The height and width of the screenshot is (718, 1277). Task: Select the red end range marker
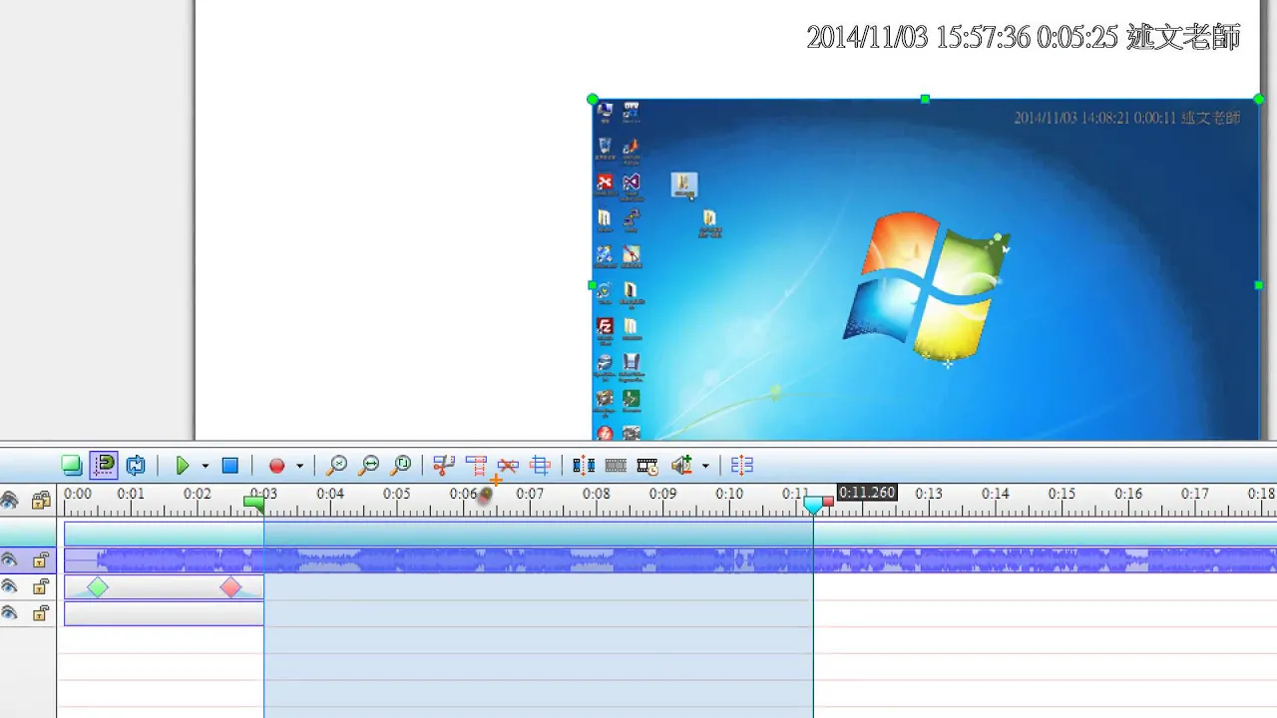[x=828, y=502]
